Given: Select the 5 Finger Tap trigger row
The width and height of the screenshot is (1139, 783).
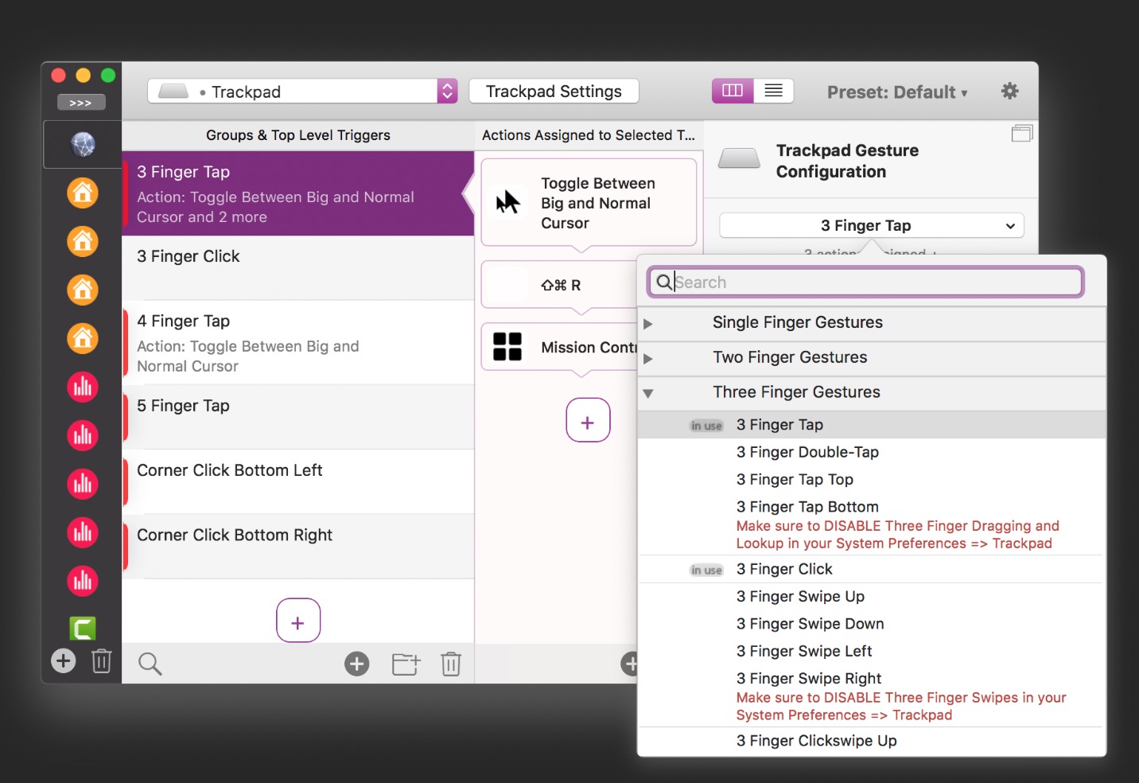Looking at the screenshot, I should point(298,417).
